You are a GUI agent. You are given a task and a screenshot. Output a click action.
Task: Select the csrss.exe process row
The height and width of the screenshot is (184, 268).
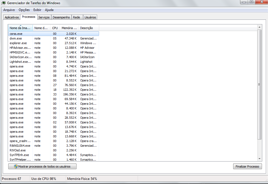click(x=53, y=34)
